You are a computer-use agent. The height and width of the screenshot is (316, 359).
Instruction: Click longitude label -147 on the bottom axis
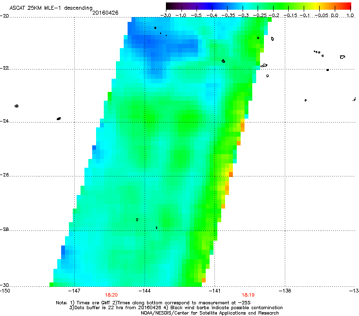[x=74, y=291]
